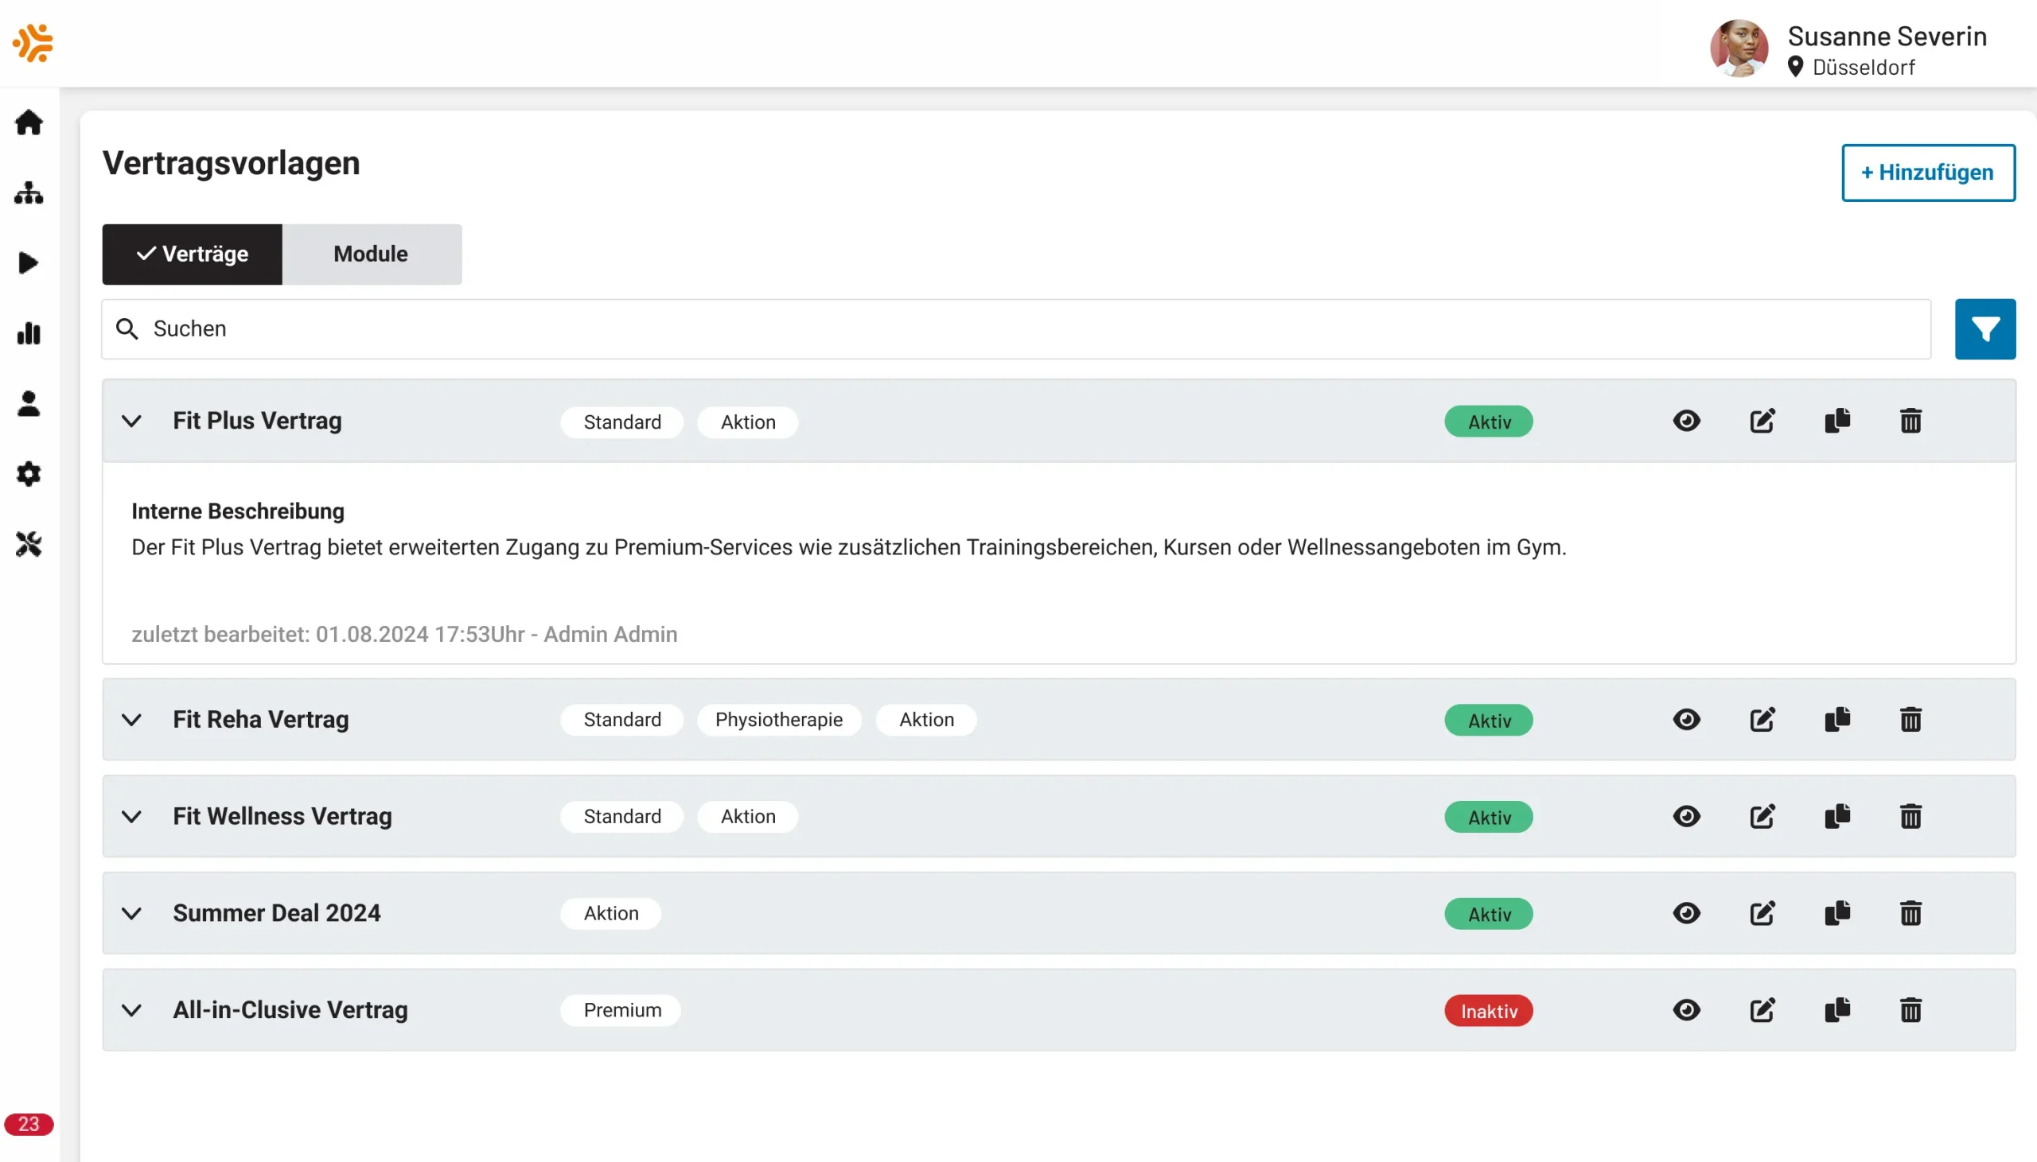This screenshot has height=1162, width=2037.
Task: Click the red 23 notification badge
Action: pos(29,1124)
